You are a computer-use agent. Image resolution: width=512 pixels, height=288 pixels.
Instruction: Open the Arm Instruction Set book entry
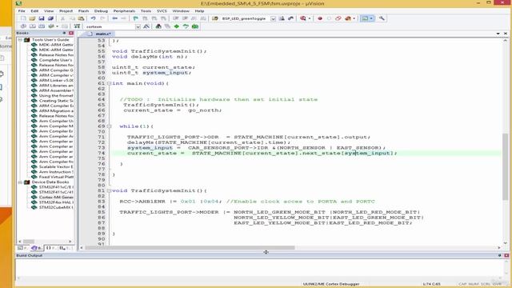point(56,172)
